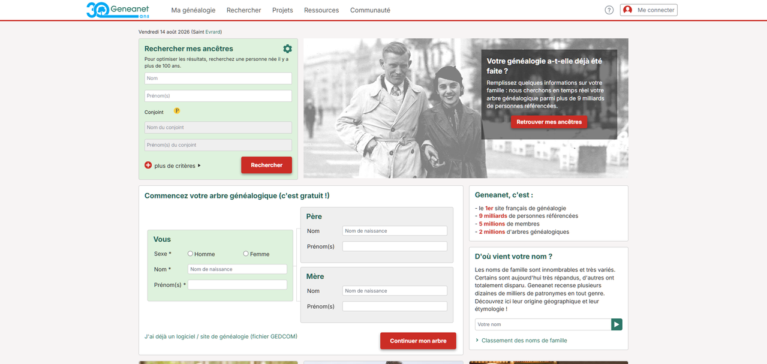Focus the Mère Prénom(s) field
Screen dimensions: 767x364
(395, 306)
